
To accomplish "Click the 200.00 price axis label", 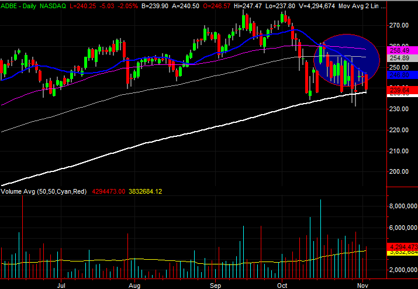I will 399,171.
